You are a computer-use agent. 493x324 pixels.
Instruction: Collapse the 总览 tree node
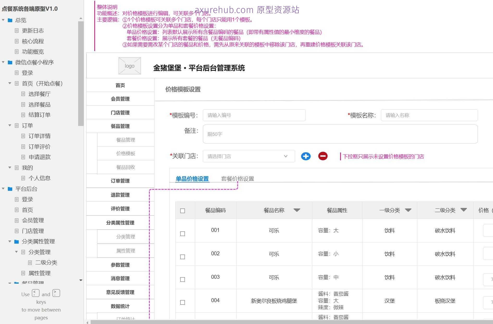pos(3,20)
